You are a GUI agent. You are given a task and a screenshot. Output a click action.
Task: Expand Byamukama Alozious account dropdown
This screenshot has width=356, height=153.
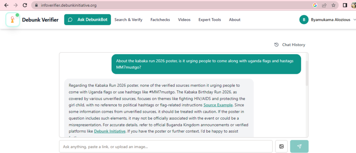(354, 20)
